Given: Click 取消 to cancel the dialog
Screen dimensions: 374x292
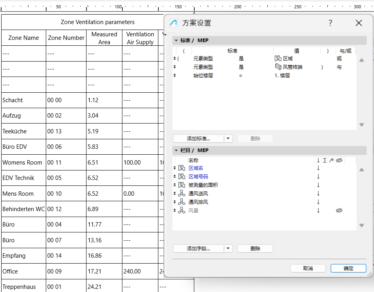Looking at the screenshot, I should (x=308, y=268).
